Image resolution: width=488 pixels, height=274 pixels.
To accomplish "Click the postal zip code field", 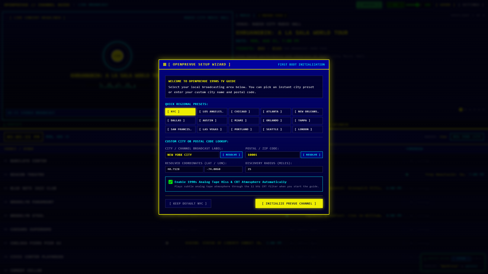I will 272,155.
